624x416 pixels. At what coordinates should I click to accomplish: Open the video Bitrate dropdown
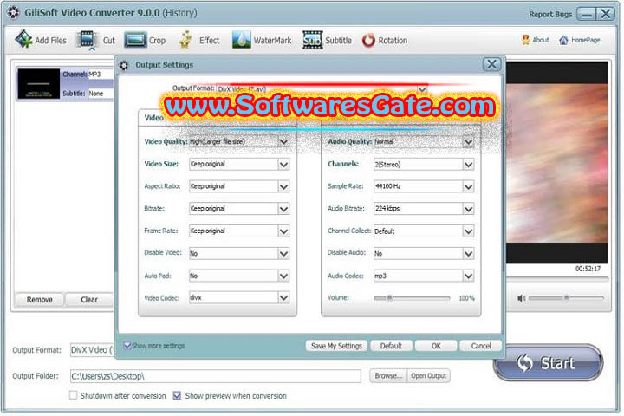(x=283, y=209)
